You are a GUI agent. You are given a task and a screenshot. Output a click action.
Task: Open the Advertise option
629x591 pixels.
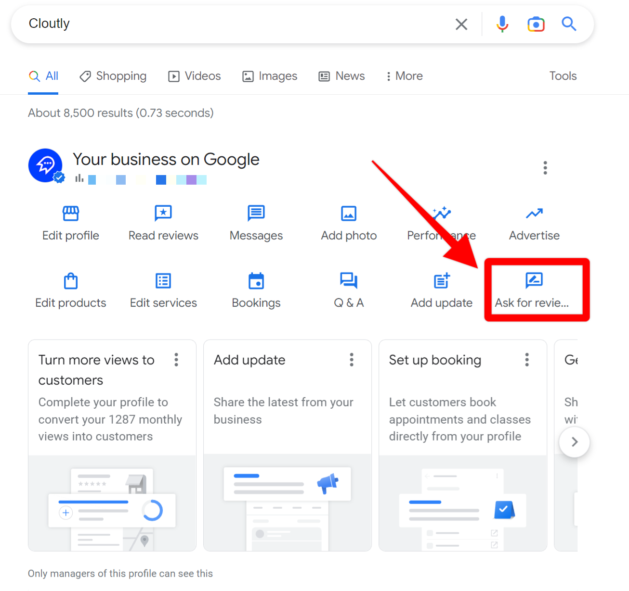tap(534, 214)
